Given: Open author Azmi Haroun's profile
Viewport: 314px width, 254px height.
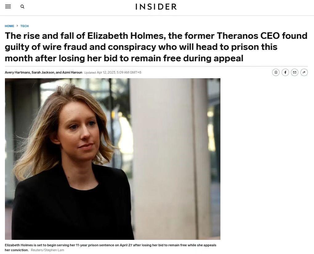Looking at the screenshot, I should pos(72,72).
